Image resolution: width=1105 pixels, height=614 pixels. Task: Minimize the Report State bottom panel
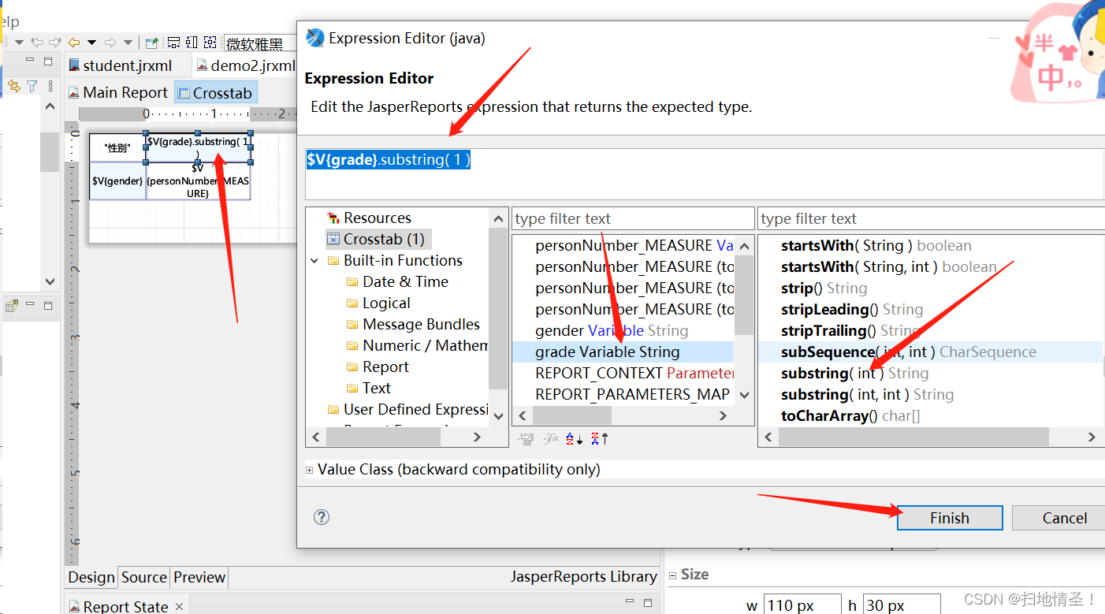[x=630, y=602]
